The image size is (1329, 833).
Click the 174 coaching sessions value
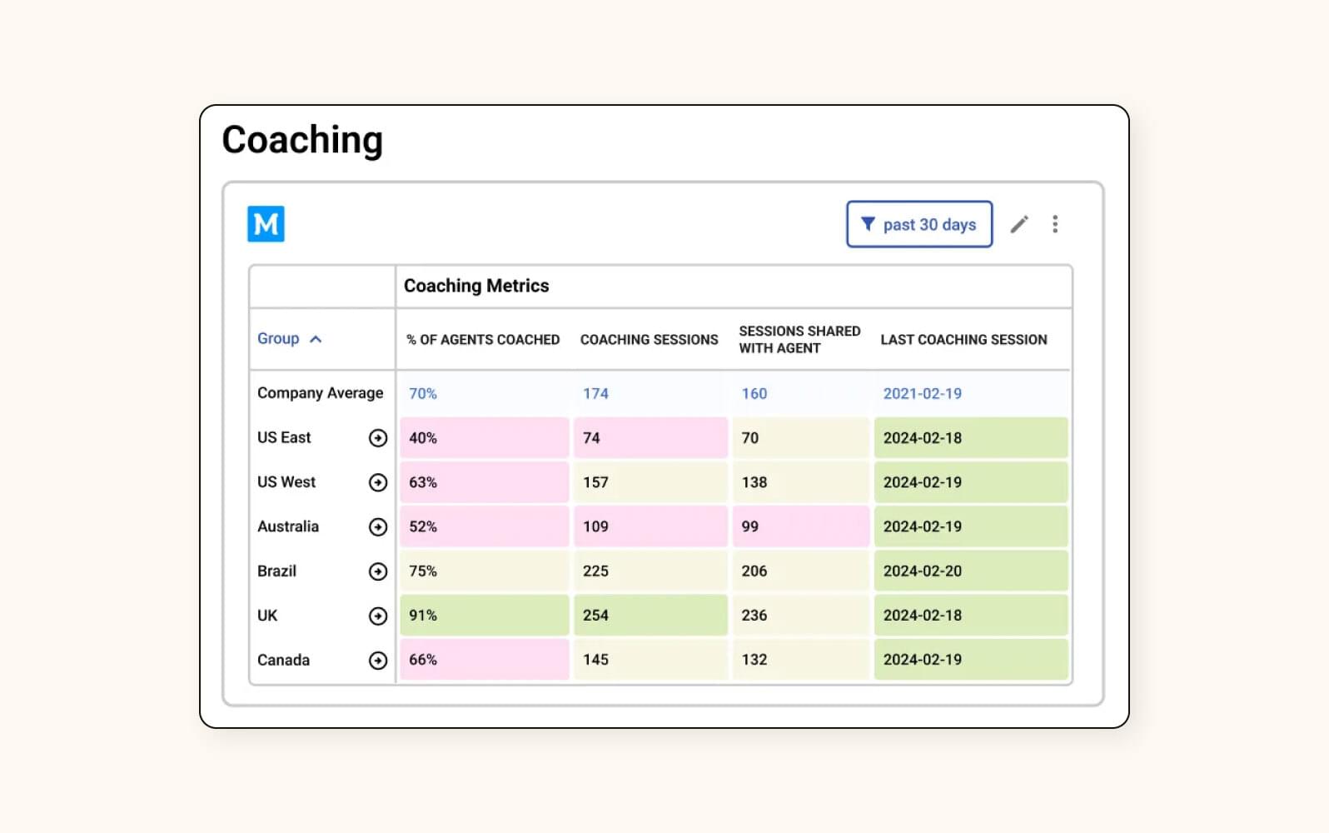(x=595, y=393)
